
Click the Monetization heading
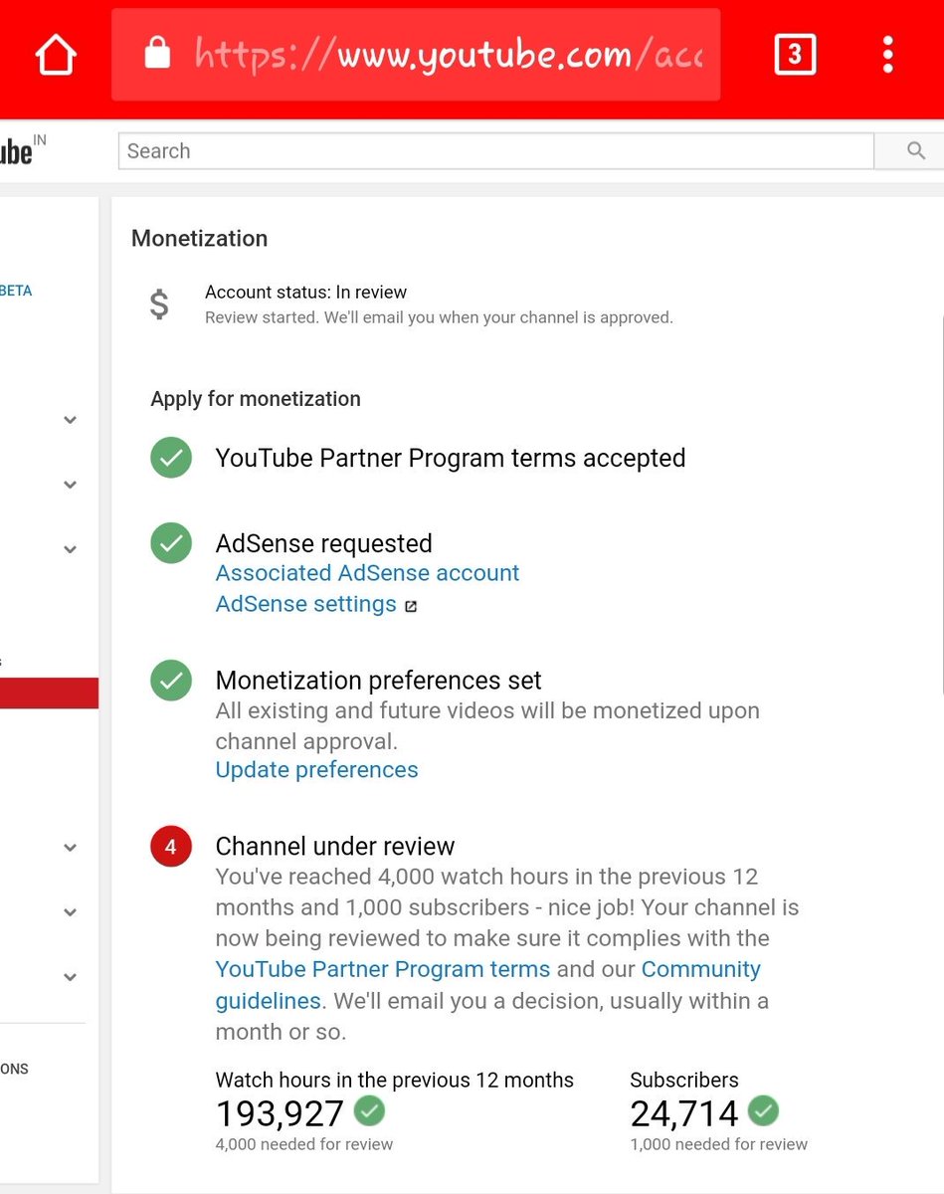point(199,239)
